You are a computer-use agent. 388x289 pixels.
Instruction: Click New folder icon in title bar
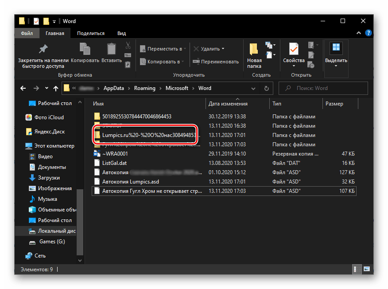tap(46, 21)
